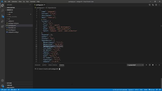Open webpack.config.js in explorer
The width and height of the screenshot is (162, 91).
(13, 32)
